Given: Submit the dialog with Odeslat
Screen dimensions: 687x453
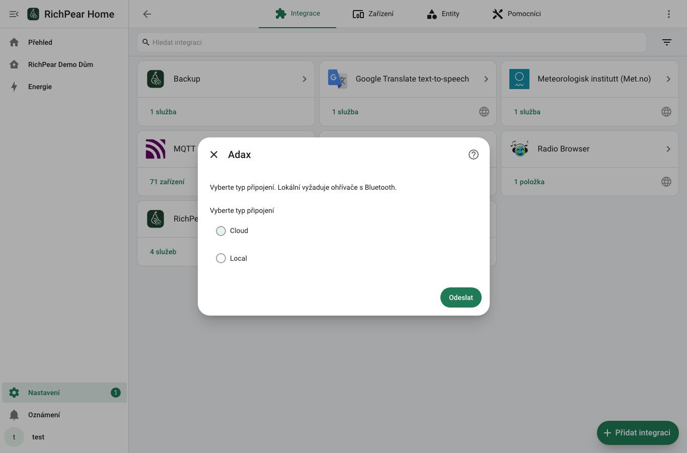Looking at the screenshot, I should 461,297.
